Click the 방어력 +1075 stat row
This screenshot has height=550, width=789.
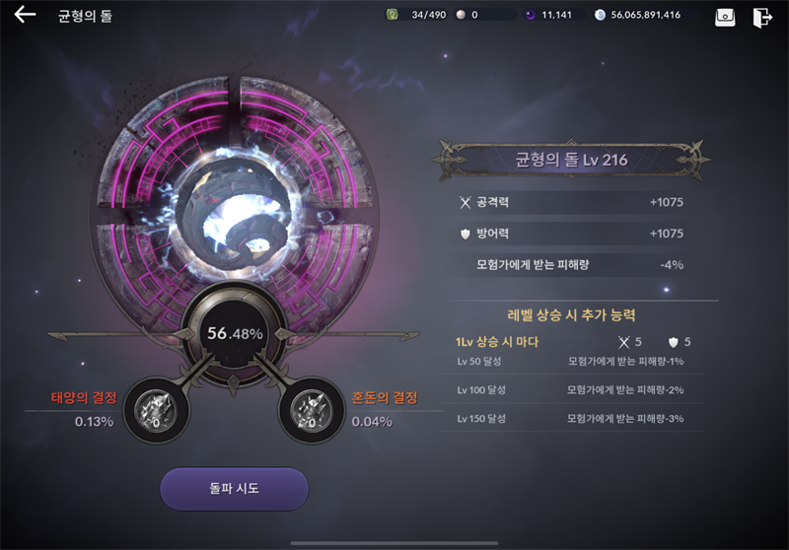click(x=571, y=234)
